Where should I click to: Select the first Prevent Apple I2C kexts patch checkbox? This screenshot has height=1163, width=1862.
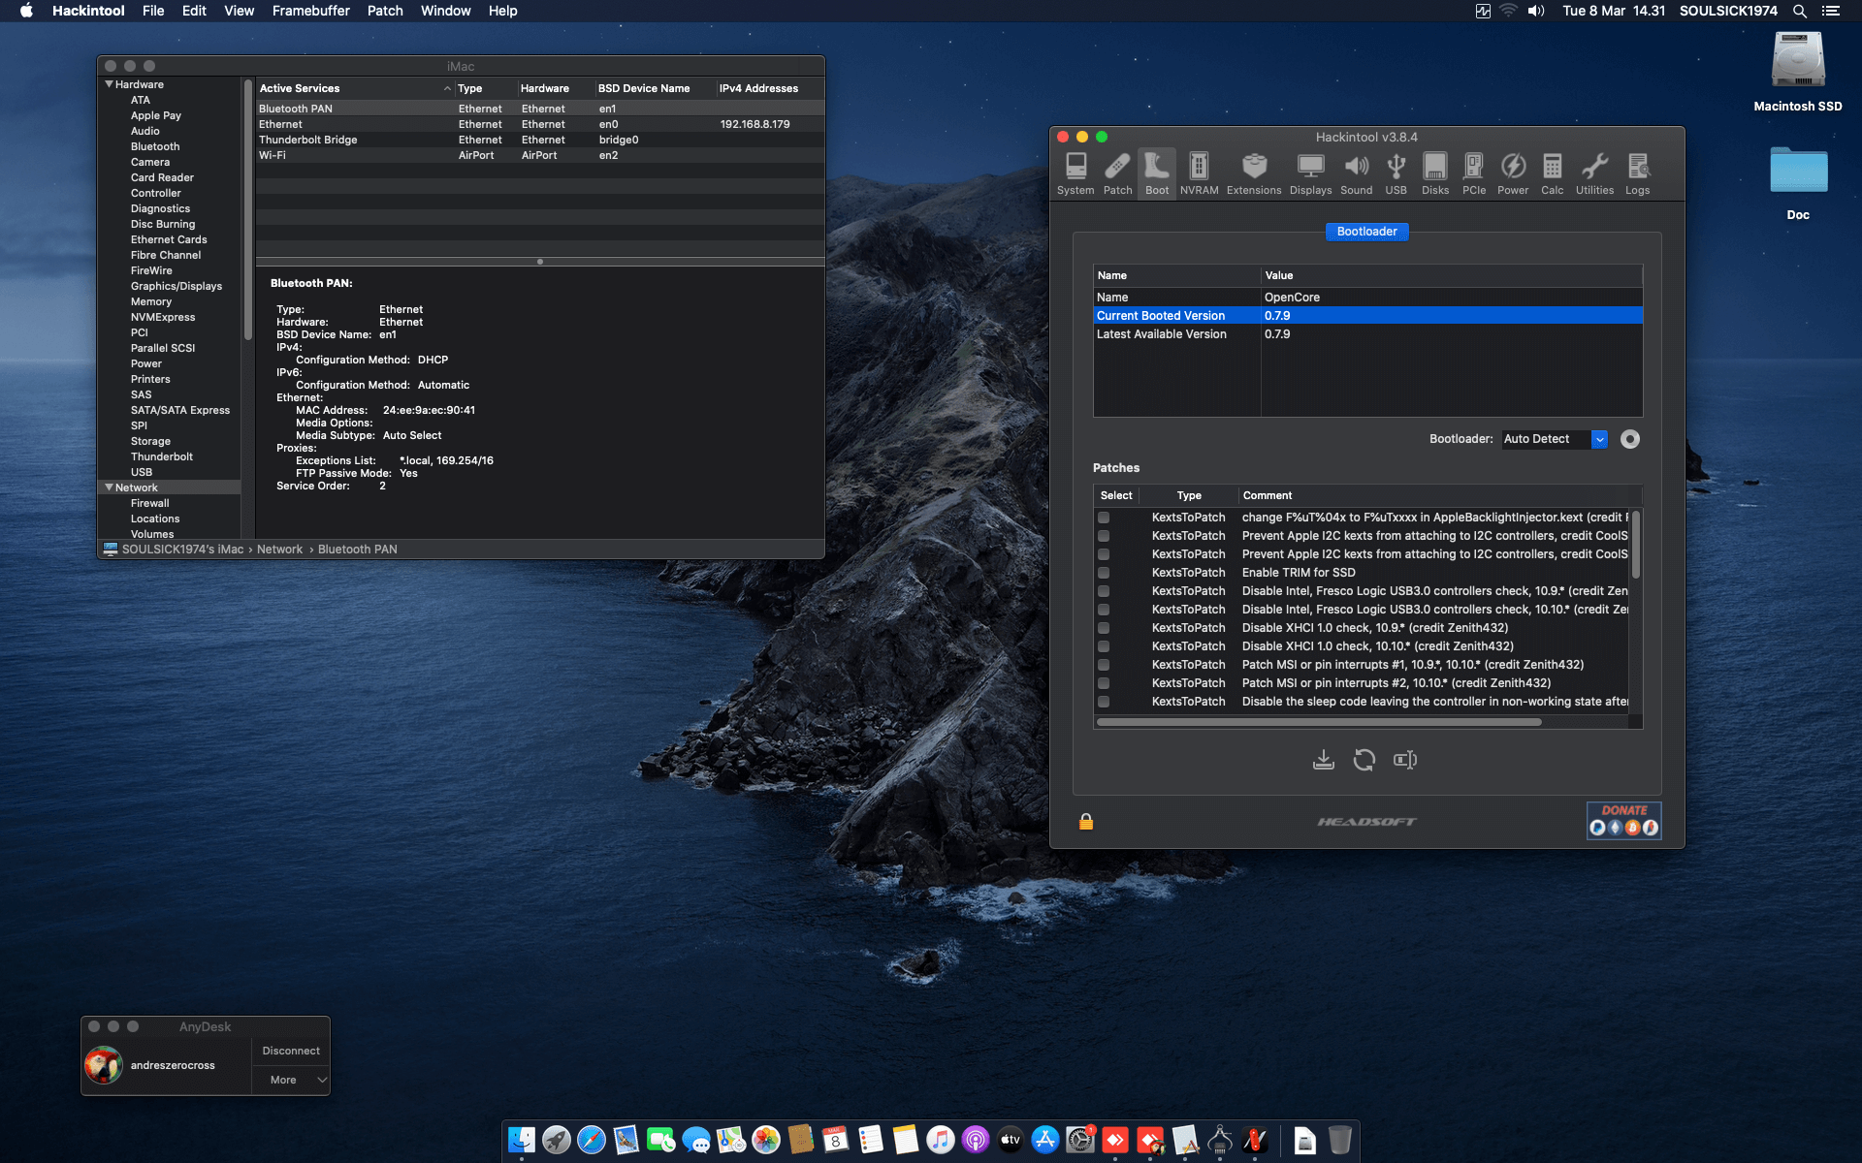click(x=1104, y=536)
